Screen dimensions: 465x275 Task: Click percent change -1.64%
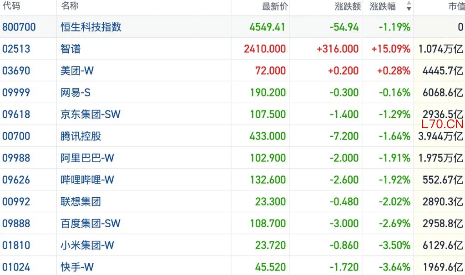click(x=395, y=136)
